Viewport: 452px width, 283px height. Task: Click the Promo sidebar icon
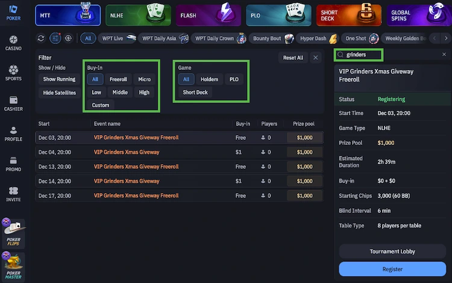pyautogui.click(x=13, y=164)
